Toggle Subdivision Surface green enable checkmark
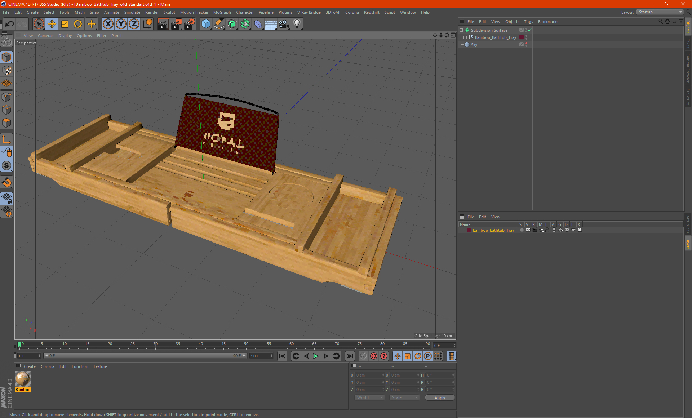Viewport: 692px width, 418px height. point(529,30)
